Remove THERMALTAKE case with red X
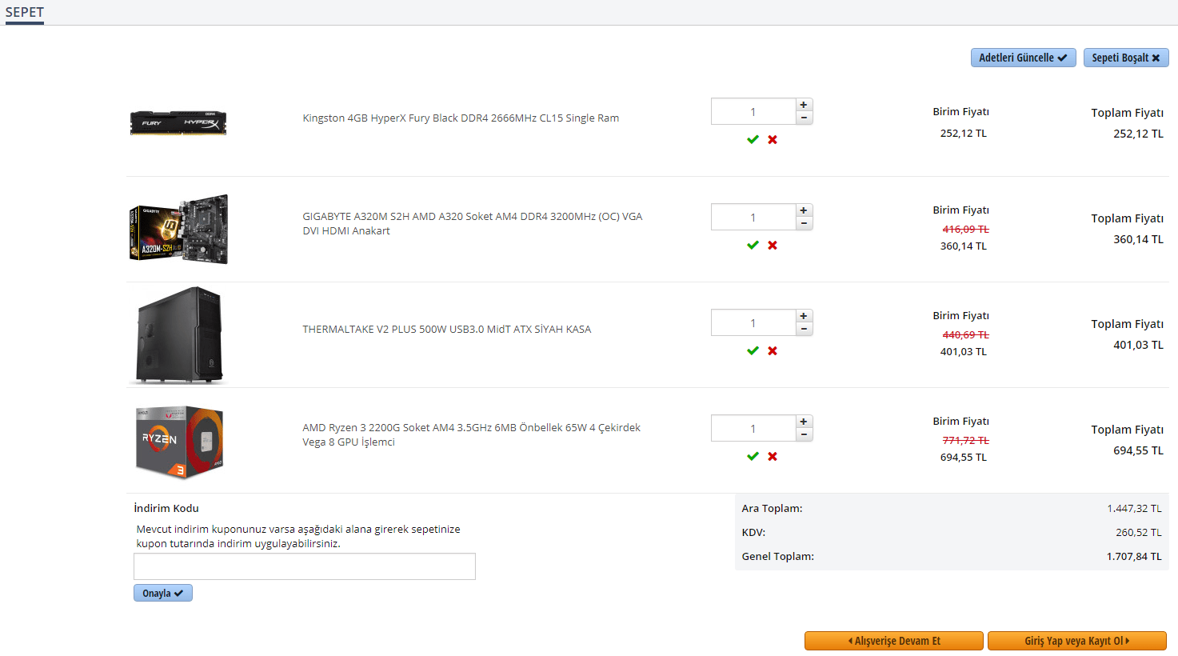The image size is (1178, 656). coord(773,350)
